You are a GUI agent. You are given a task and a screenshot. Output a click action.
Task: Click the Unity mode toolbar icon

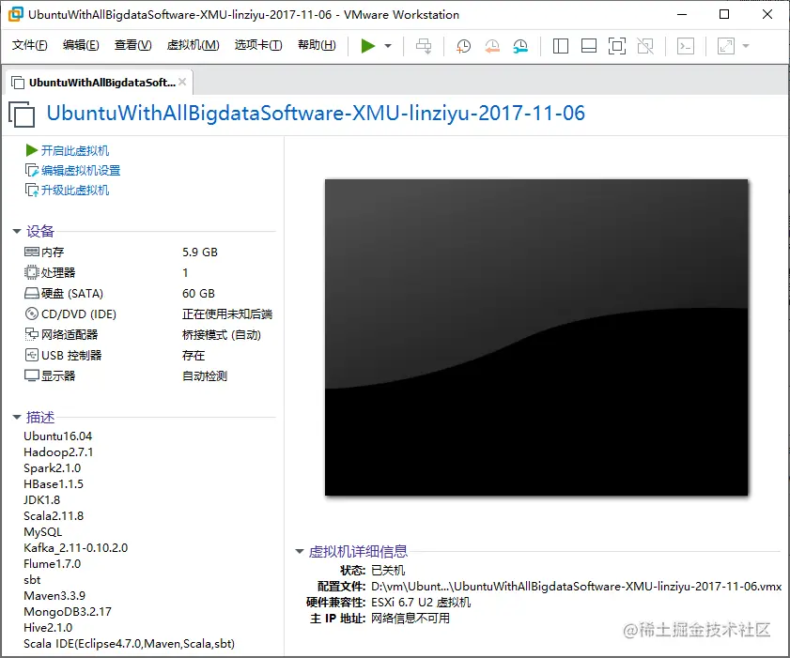tap(645, 46)
